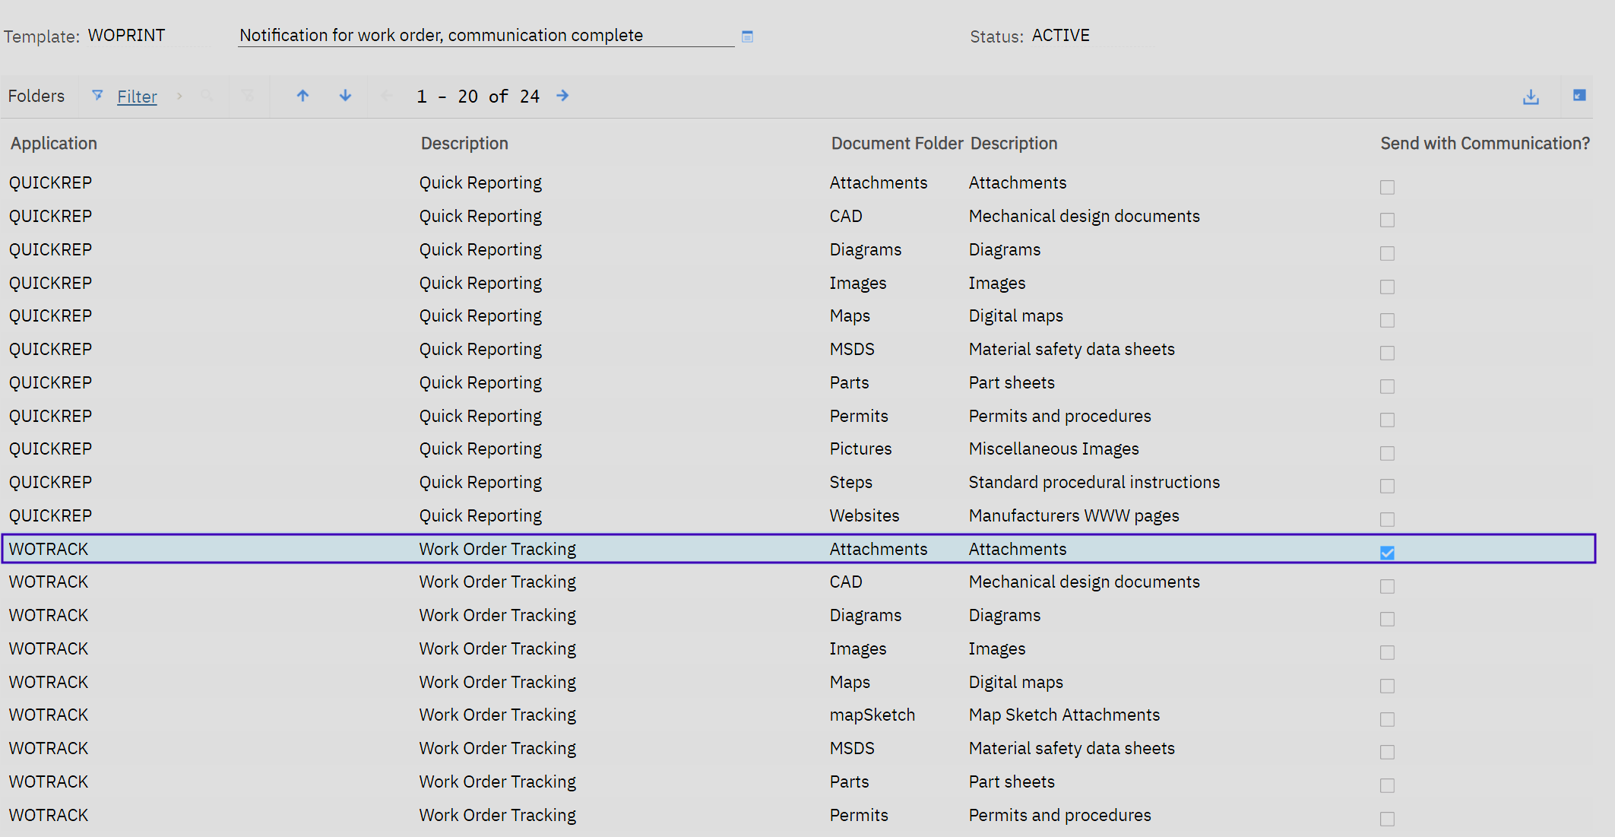
Task: Click the filter funnel icon
Action: pos(97,96)
